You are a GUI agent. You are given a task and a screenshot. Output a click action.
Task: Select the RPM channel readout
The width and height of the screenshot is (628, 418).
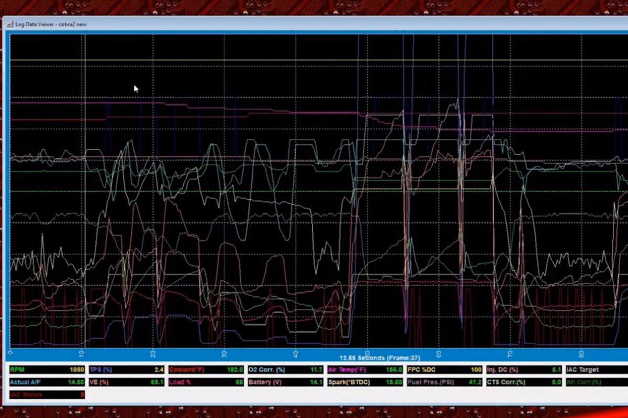point(47,369)
